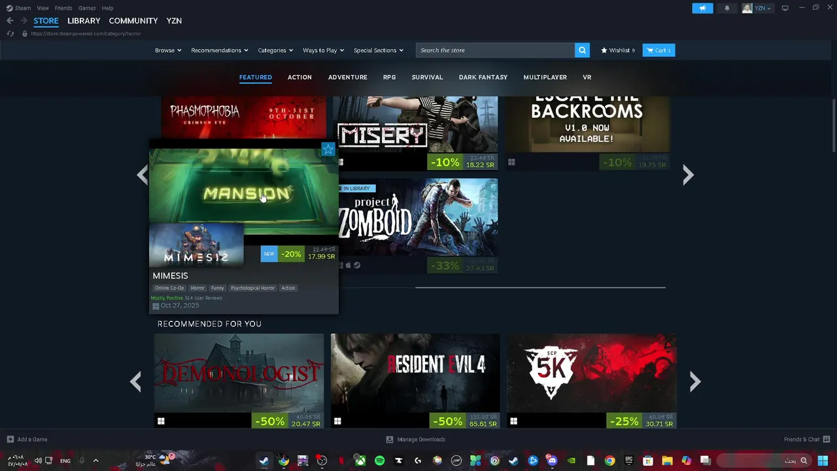Viewport: 837px width, 471px height.
Task: Open Epic Games Launcher from taskbar
Action: point(629,461)
